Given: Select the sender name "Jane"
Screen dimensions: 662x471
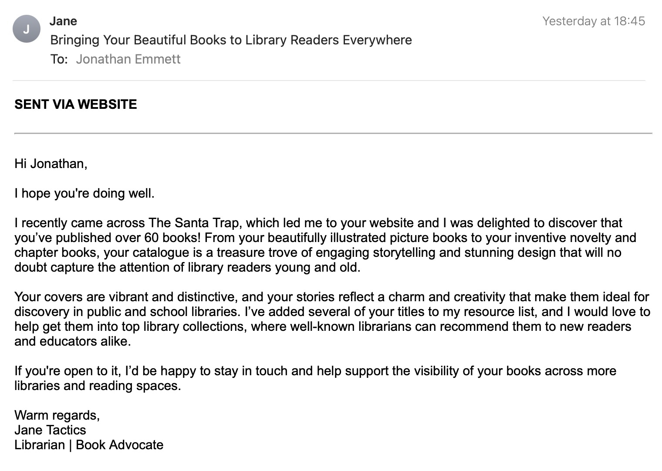Looking at the screenshot, I should click(63, 21).
